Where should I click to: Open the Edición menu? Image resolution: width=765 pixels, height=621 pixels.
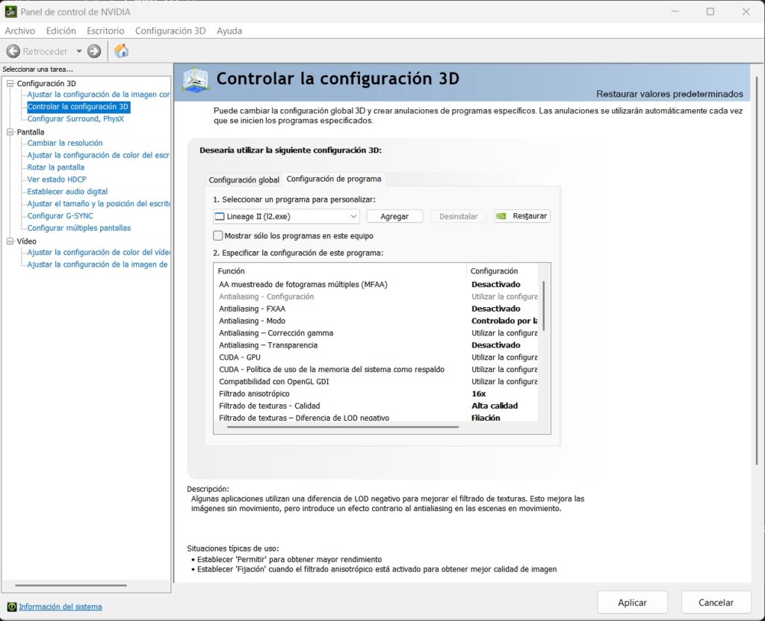(61, 31)
